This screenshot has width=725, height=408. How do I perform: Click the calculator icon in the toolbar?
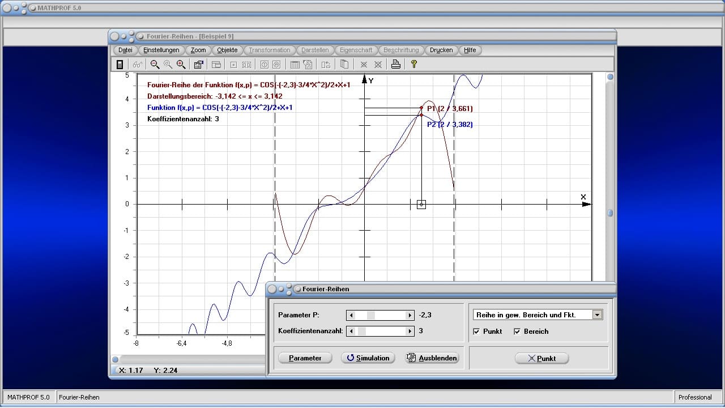(x=120, y=65)
